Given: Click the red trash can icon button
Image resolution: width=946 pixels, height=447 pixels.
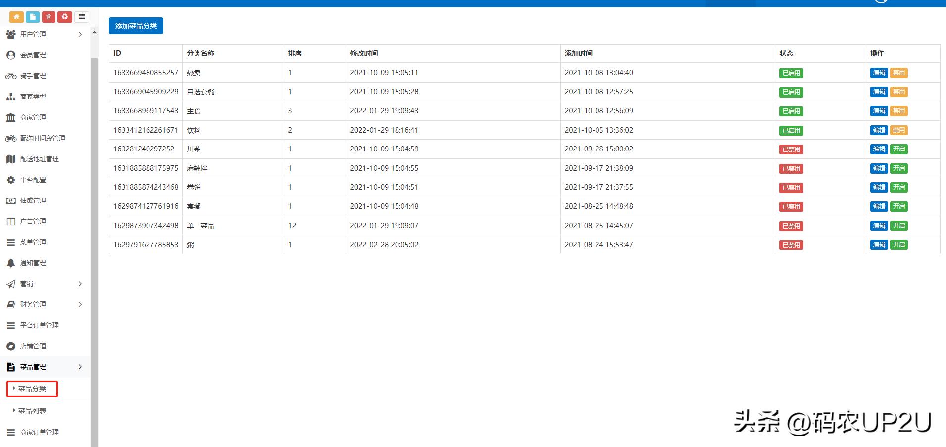Looking at the screenshot, I should pos(49,17).
